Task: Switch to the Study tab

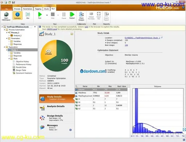Action: point(46,9)
